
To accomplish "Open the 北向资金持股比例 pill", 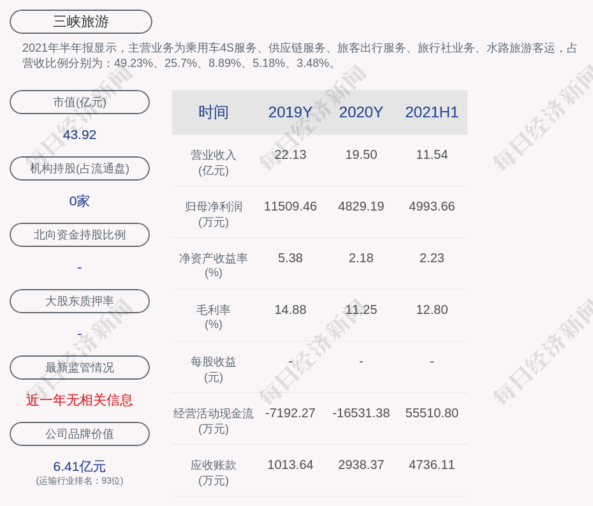I will 80,235.
